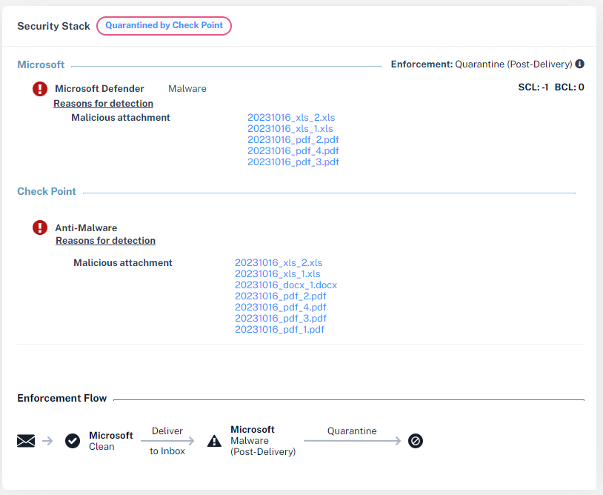Image resolution: width=603 pixels, height=495 pixels.
Task: Click Malicious attachment label under Microsoft Defender
Action: tap(120, 118)
